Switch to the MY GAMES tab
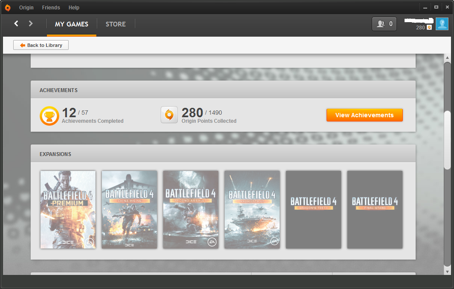454x289 pixels. [72, 24]
